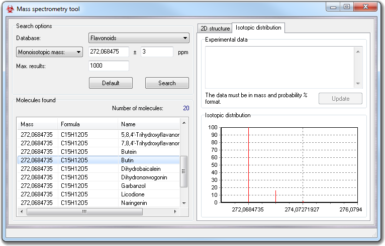Sort results by the Formula column header
The height and width of the screenshot is (246, 385).
[87, 124]
